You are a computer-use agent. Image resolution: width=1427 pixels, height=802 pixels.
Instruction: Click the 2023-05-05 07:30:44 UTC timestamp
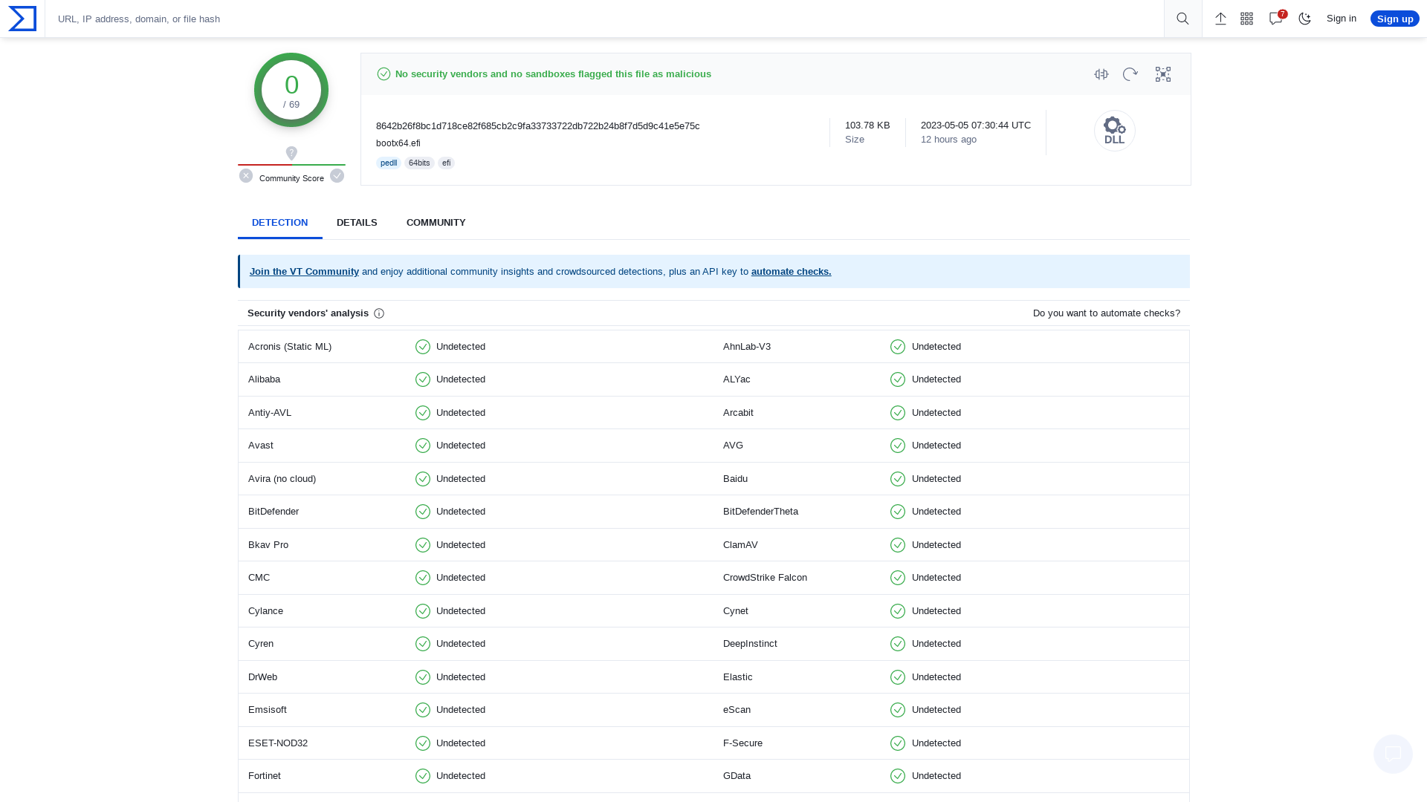coord(976,125)
